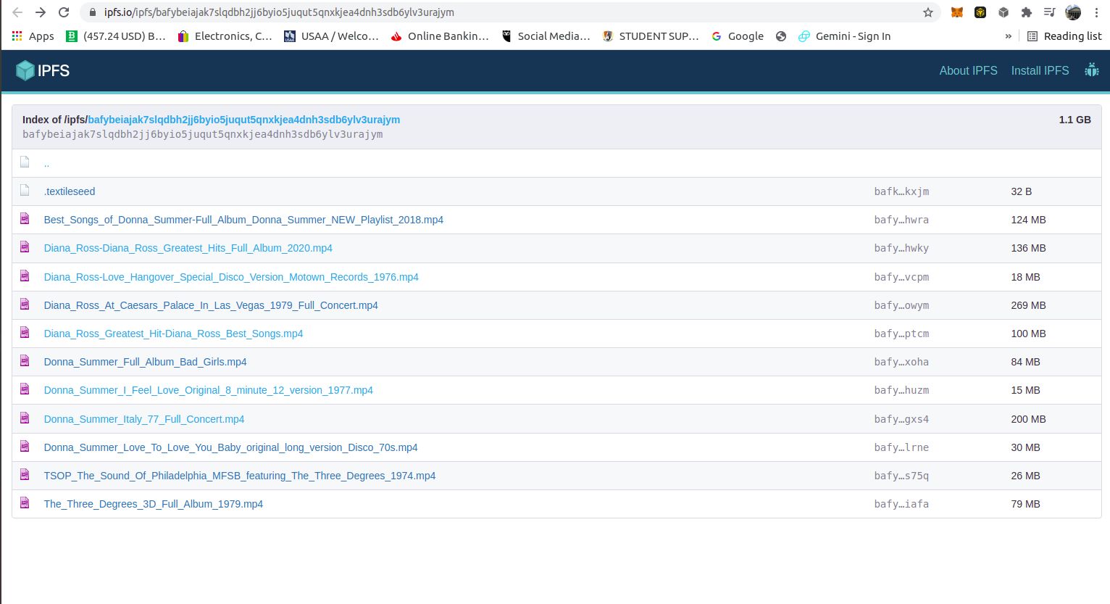Open The_Three_Degrees_3D_Full_Album_1979.mp4 link

click(154, 504)
